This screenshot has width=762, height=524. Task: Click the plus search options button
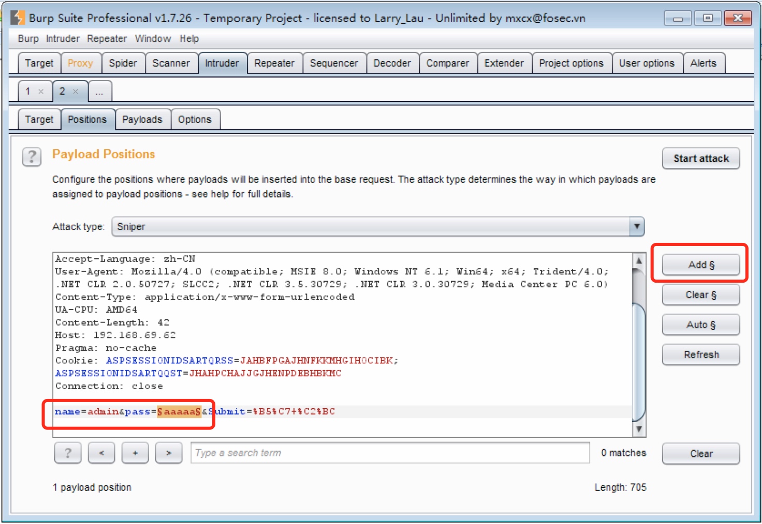pos(135,453)
